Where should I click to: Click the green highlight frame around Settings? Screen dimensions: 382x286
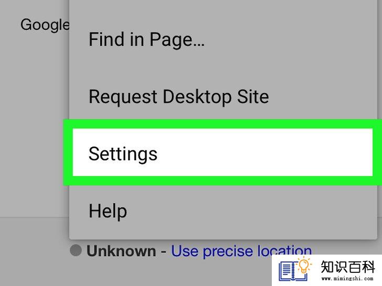[222, 124]
